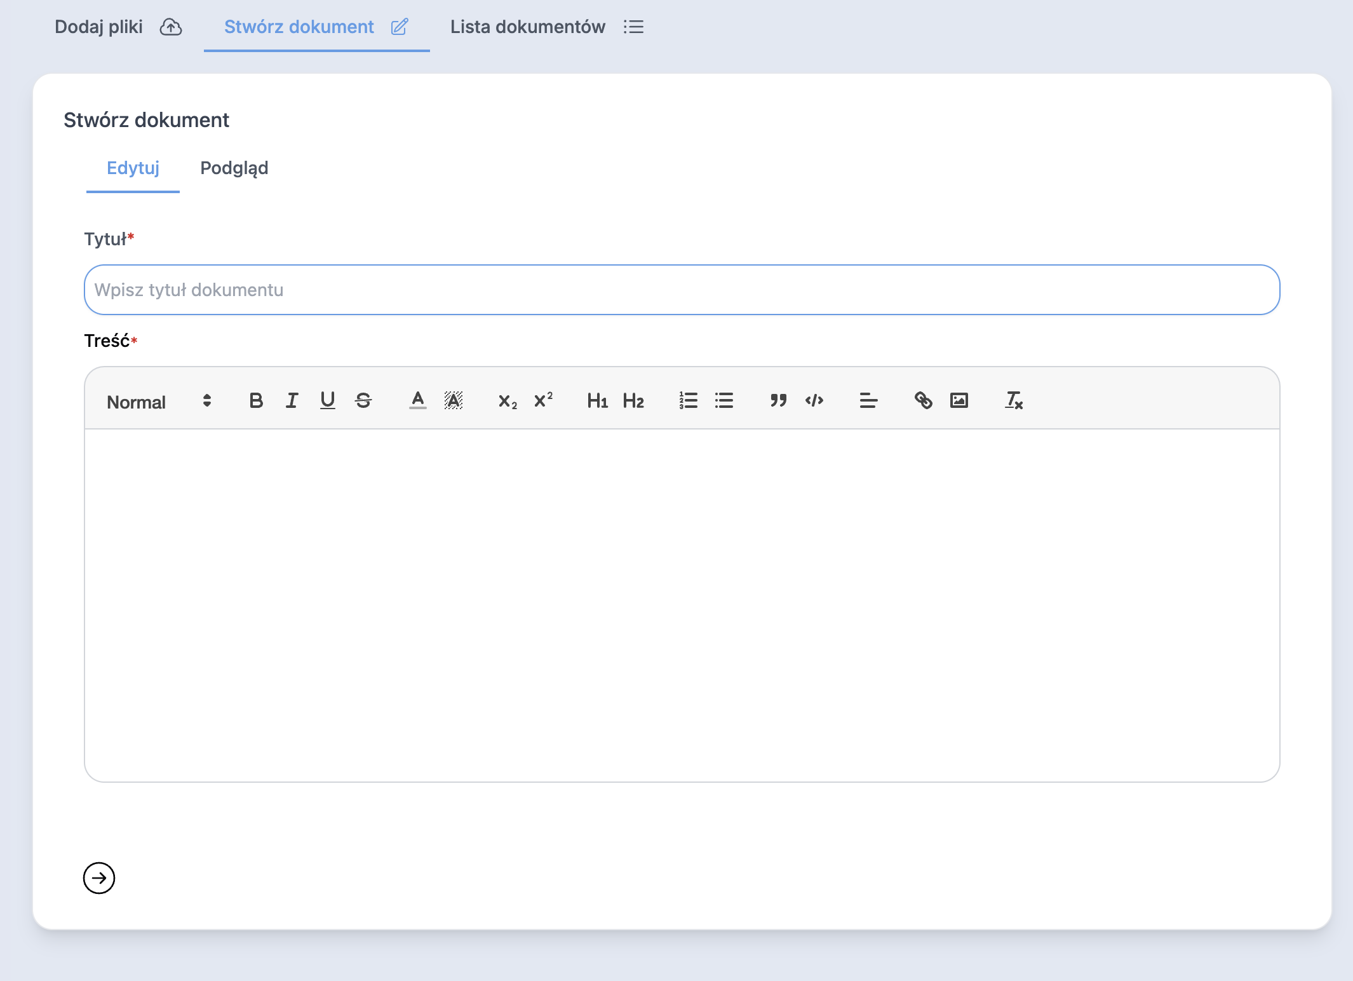Switch to the Podgląd tab
1353x981 pixels.
234,168
